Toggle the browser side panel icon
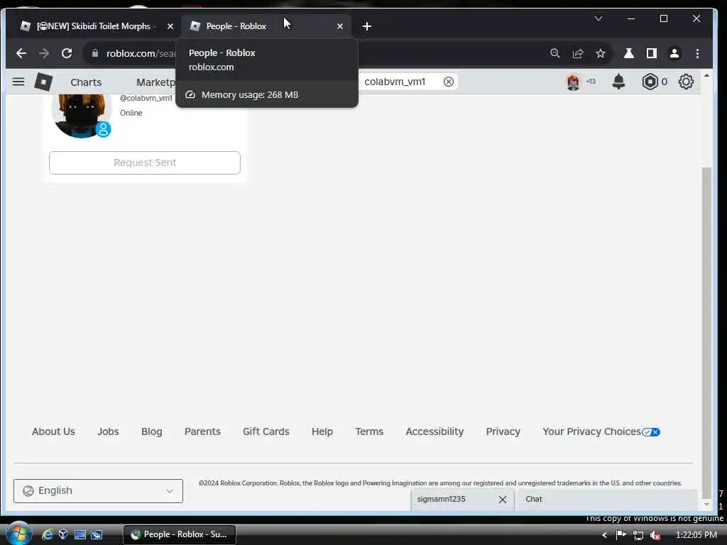727x545 pixels. 652,53
